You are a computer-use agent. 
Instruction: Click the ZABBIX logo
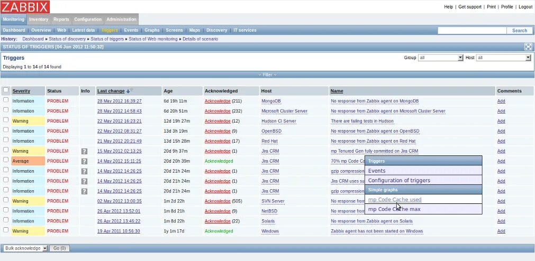(x=25, y=6)
